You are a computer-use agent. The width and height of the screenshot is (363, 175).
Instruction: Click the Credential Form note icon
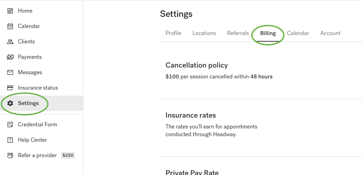pos(10,125)
